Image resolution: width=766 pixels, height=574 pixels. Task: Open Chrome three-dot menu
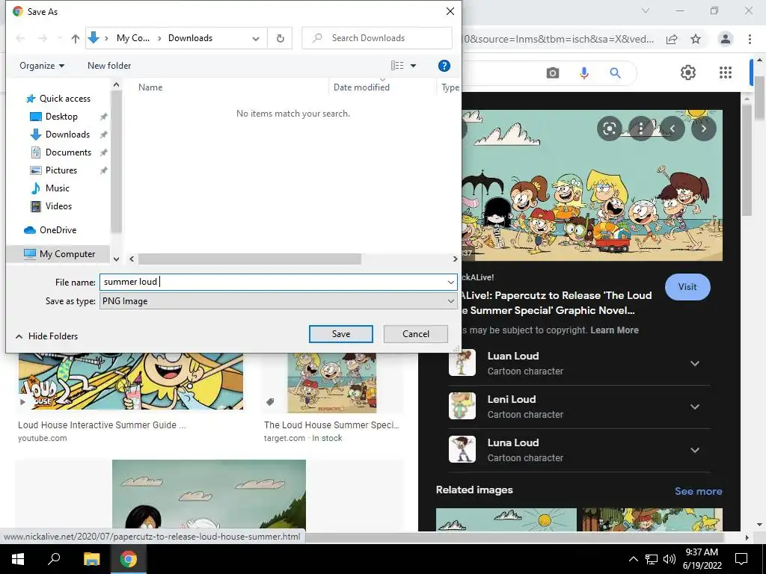click(750, 39)
